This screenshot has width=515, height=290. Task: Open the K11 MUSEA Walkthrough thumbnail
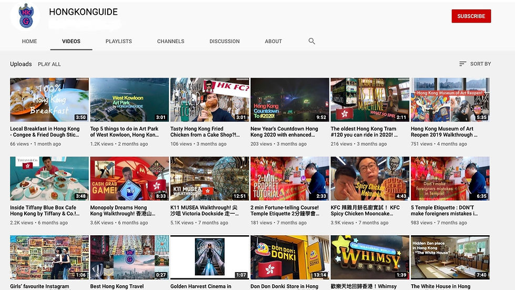tap(210, 178)
